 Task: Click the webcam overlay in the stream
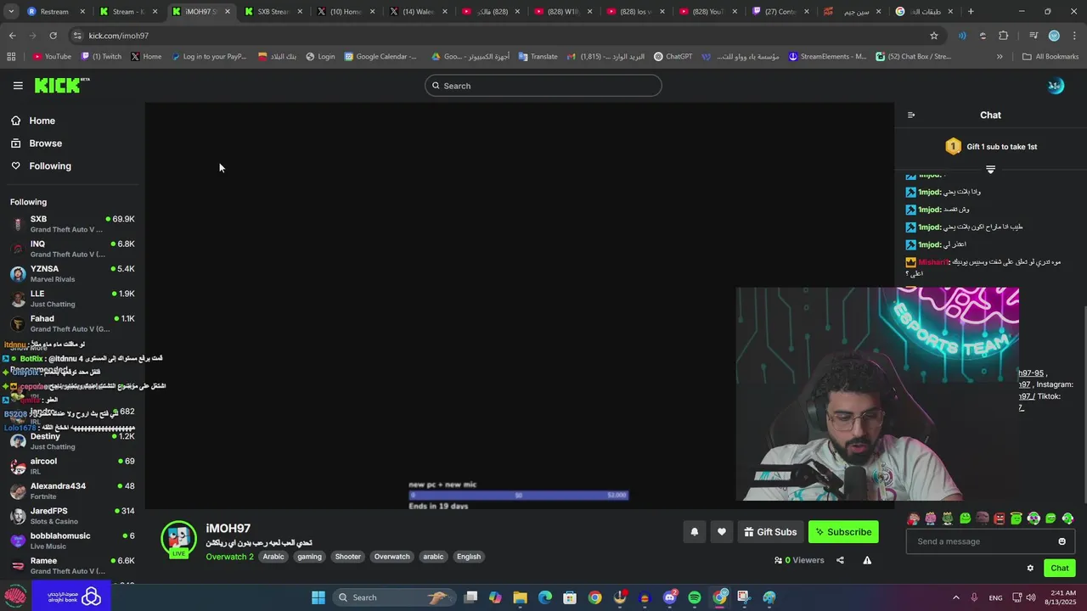[x=877, y=395]
